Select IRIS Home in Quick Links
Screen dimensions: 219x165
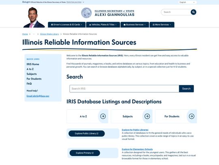[33, 64]
